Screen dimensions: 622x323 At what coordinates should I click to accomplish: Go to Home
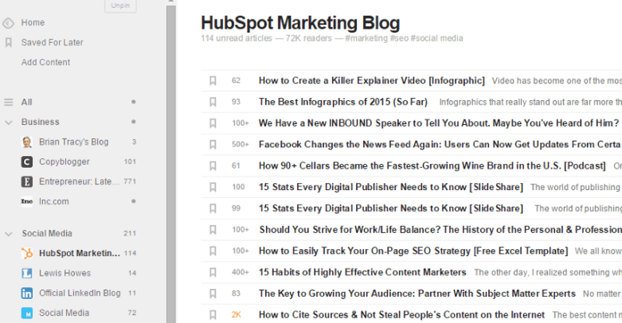click(x=33, y=22)
